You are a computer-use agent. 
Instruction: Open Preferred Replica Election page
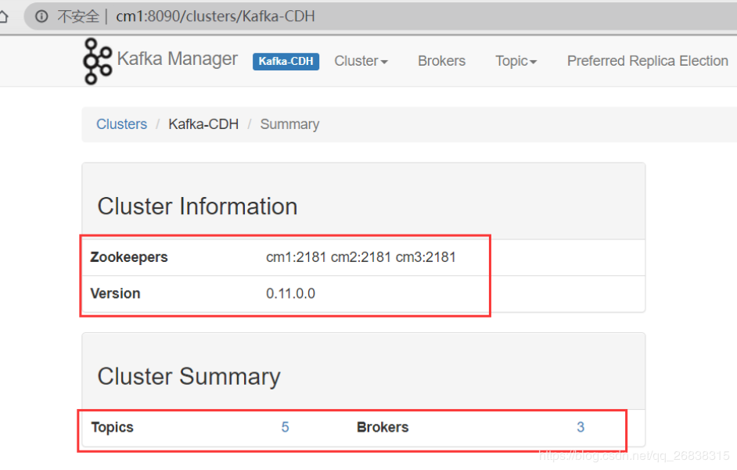pos(648,61)
